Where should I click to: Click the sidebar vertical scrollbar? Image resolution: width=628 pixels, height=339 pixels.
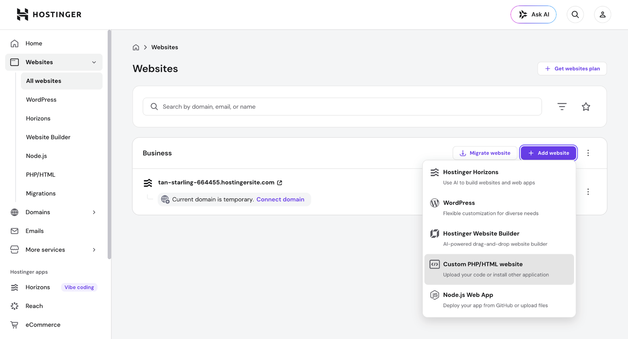pos(110,145)
